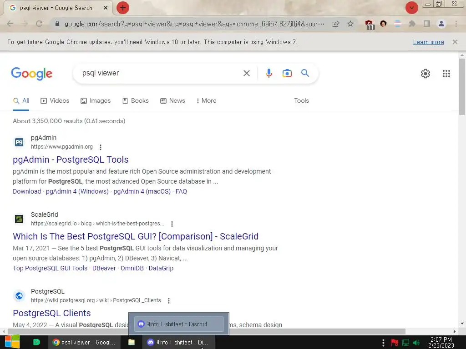Click the extension with 11 badge
Viewport: 466px width, 349px height.
pyautogui.click(x=370, y=25)
